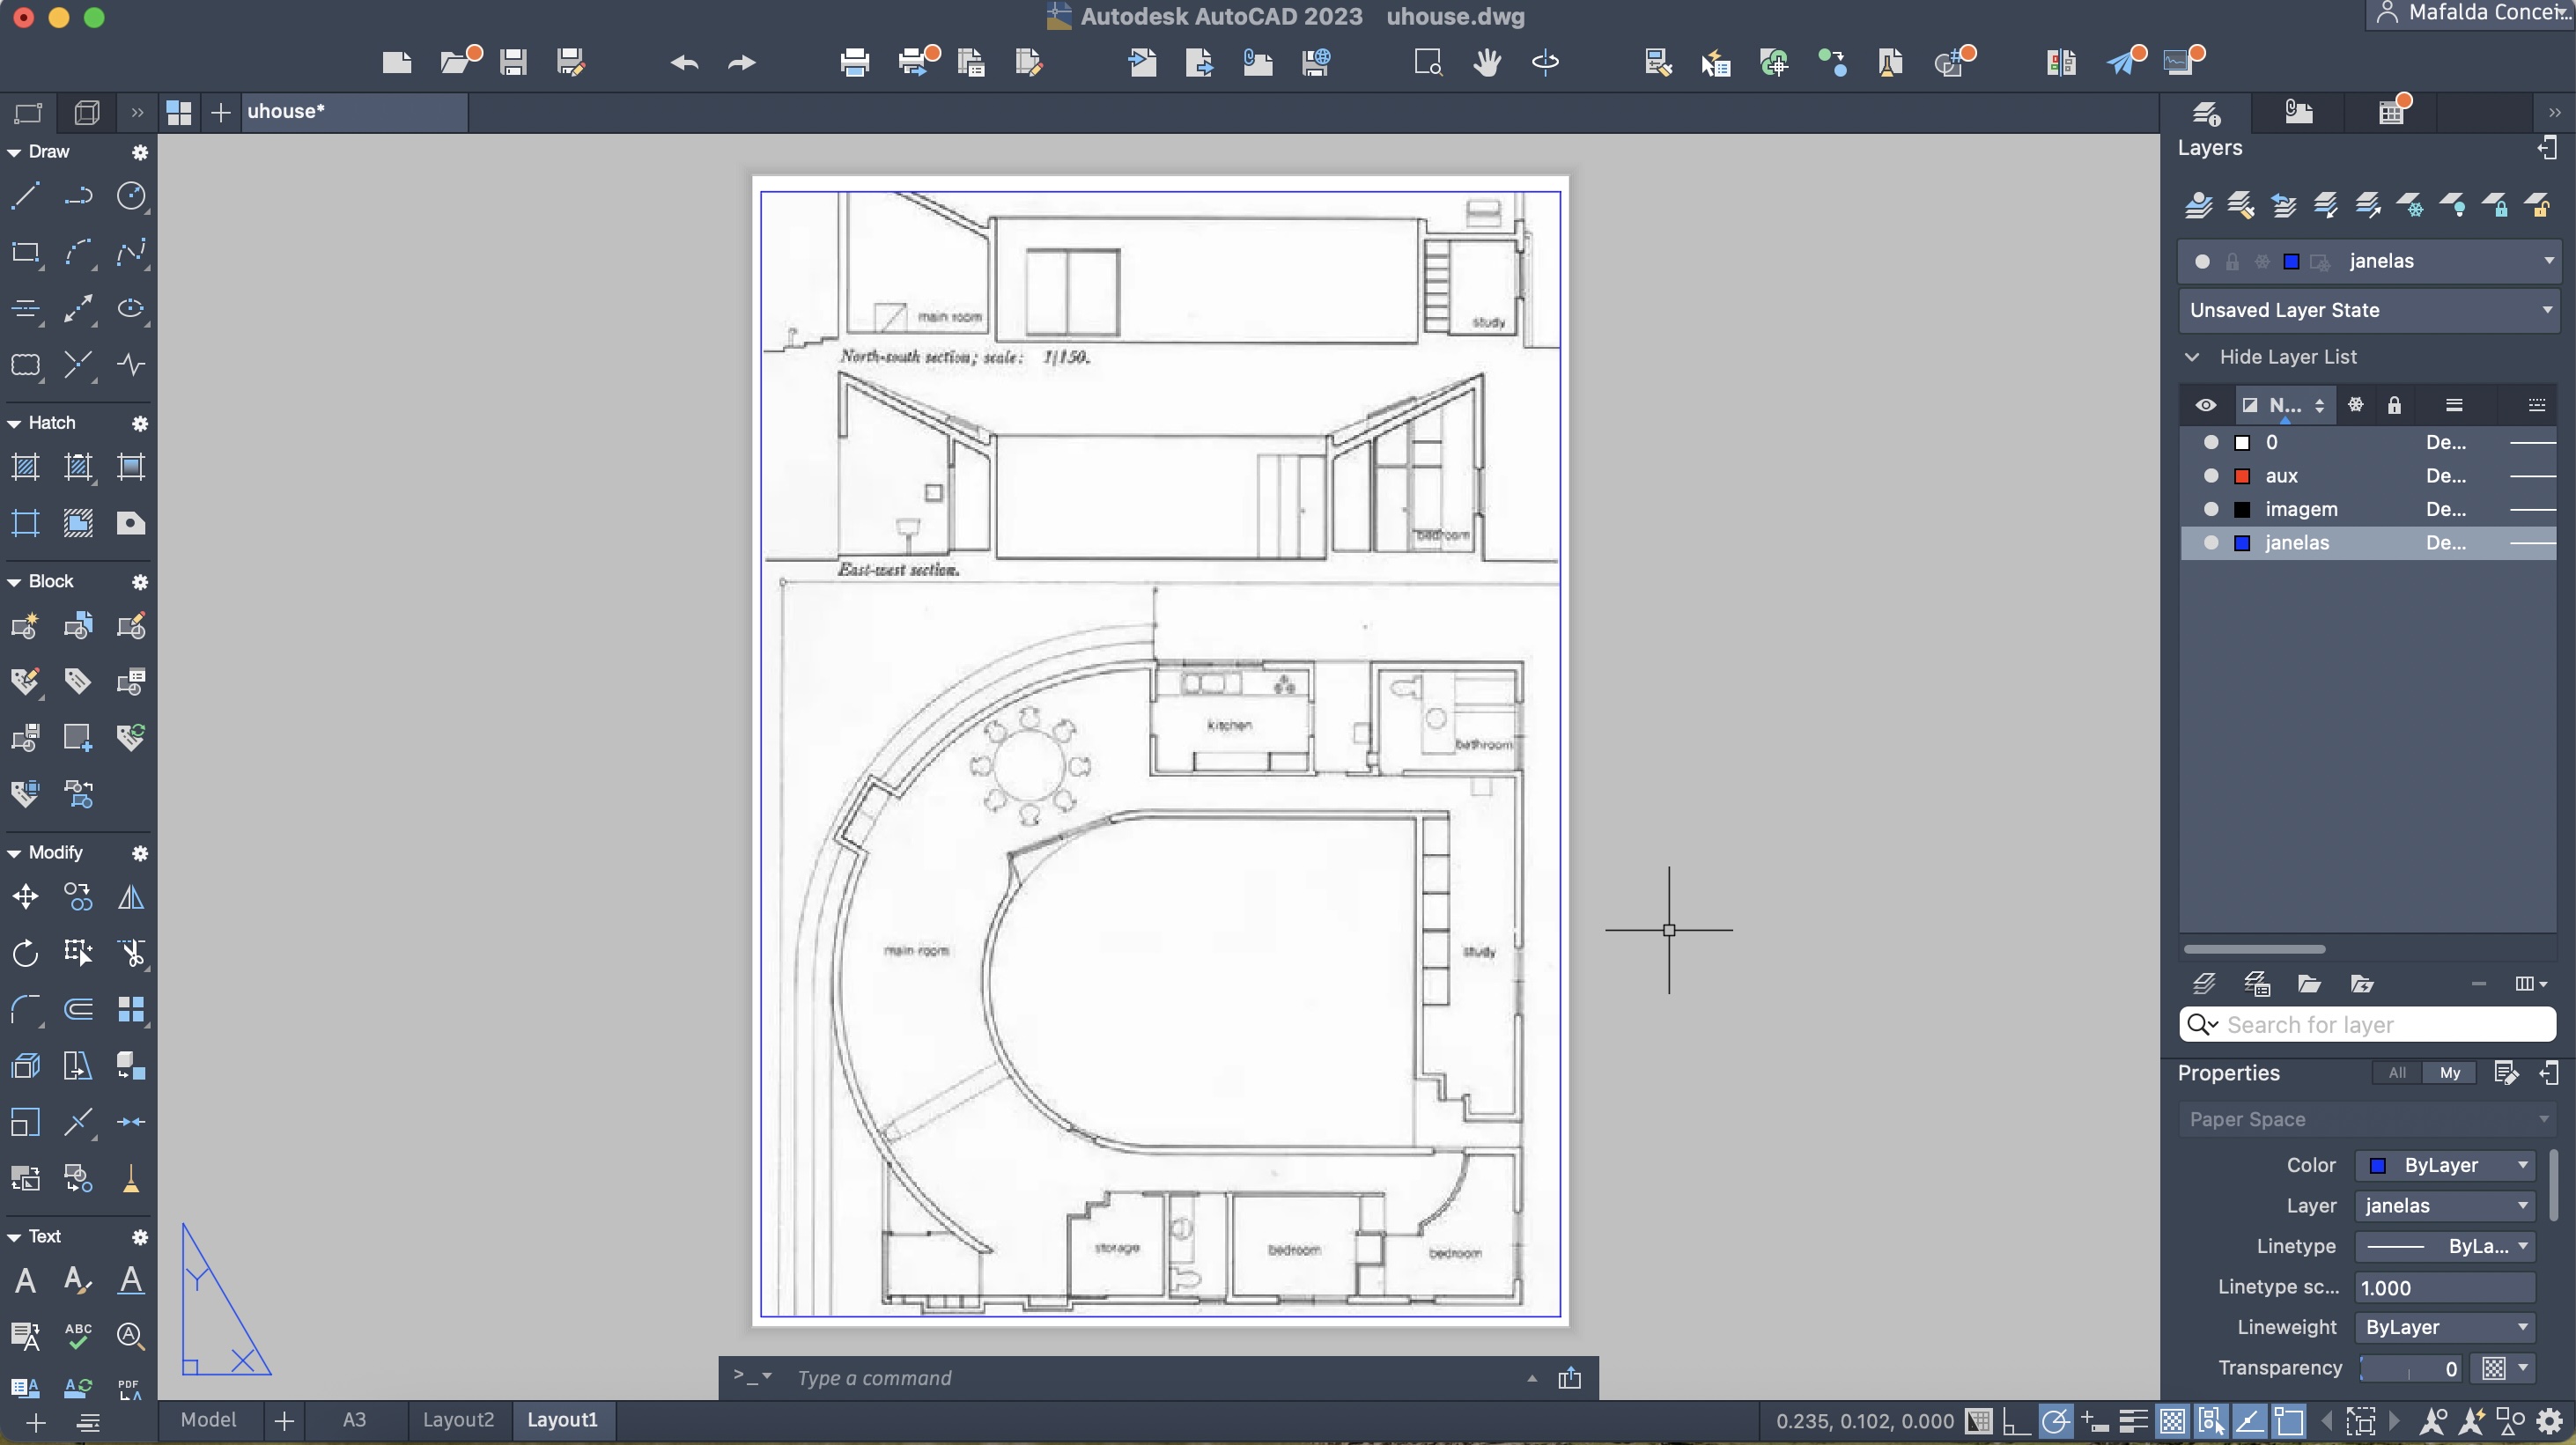The height and width of the screenshot is (1445, 2576).
Task: Click the Mirror tool icon
Action: click(131, 897)
